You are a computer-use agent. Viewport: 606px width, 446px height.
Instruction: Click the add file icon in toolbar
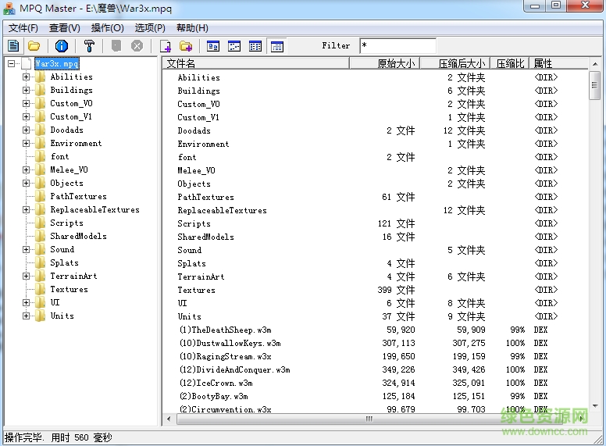click(165, 46)
